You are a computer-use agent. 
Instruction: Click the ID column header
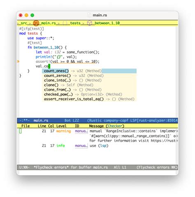click(x=77, y=126)
